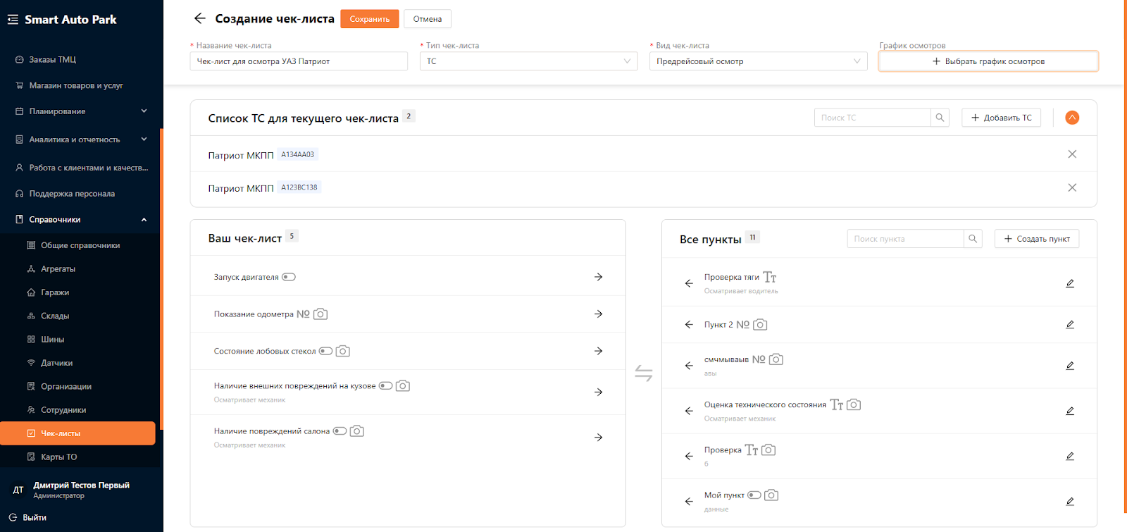Click the back arrow beside Создание чек-листа
This screenshot has height=532, width=1127.
pyautogui.click(x=200, y=18)
